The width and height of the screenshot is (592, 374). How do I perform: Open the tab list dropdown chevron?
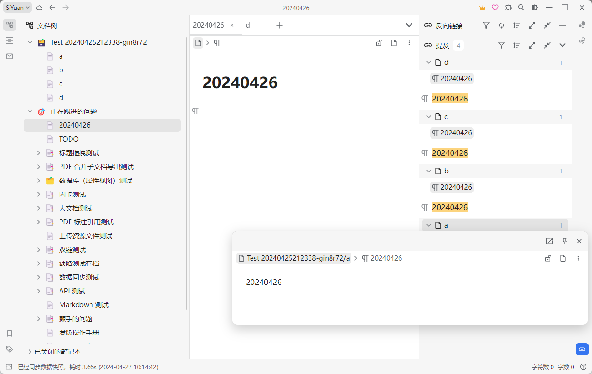[x=409, y=25]
